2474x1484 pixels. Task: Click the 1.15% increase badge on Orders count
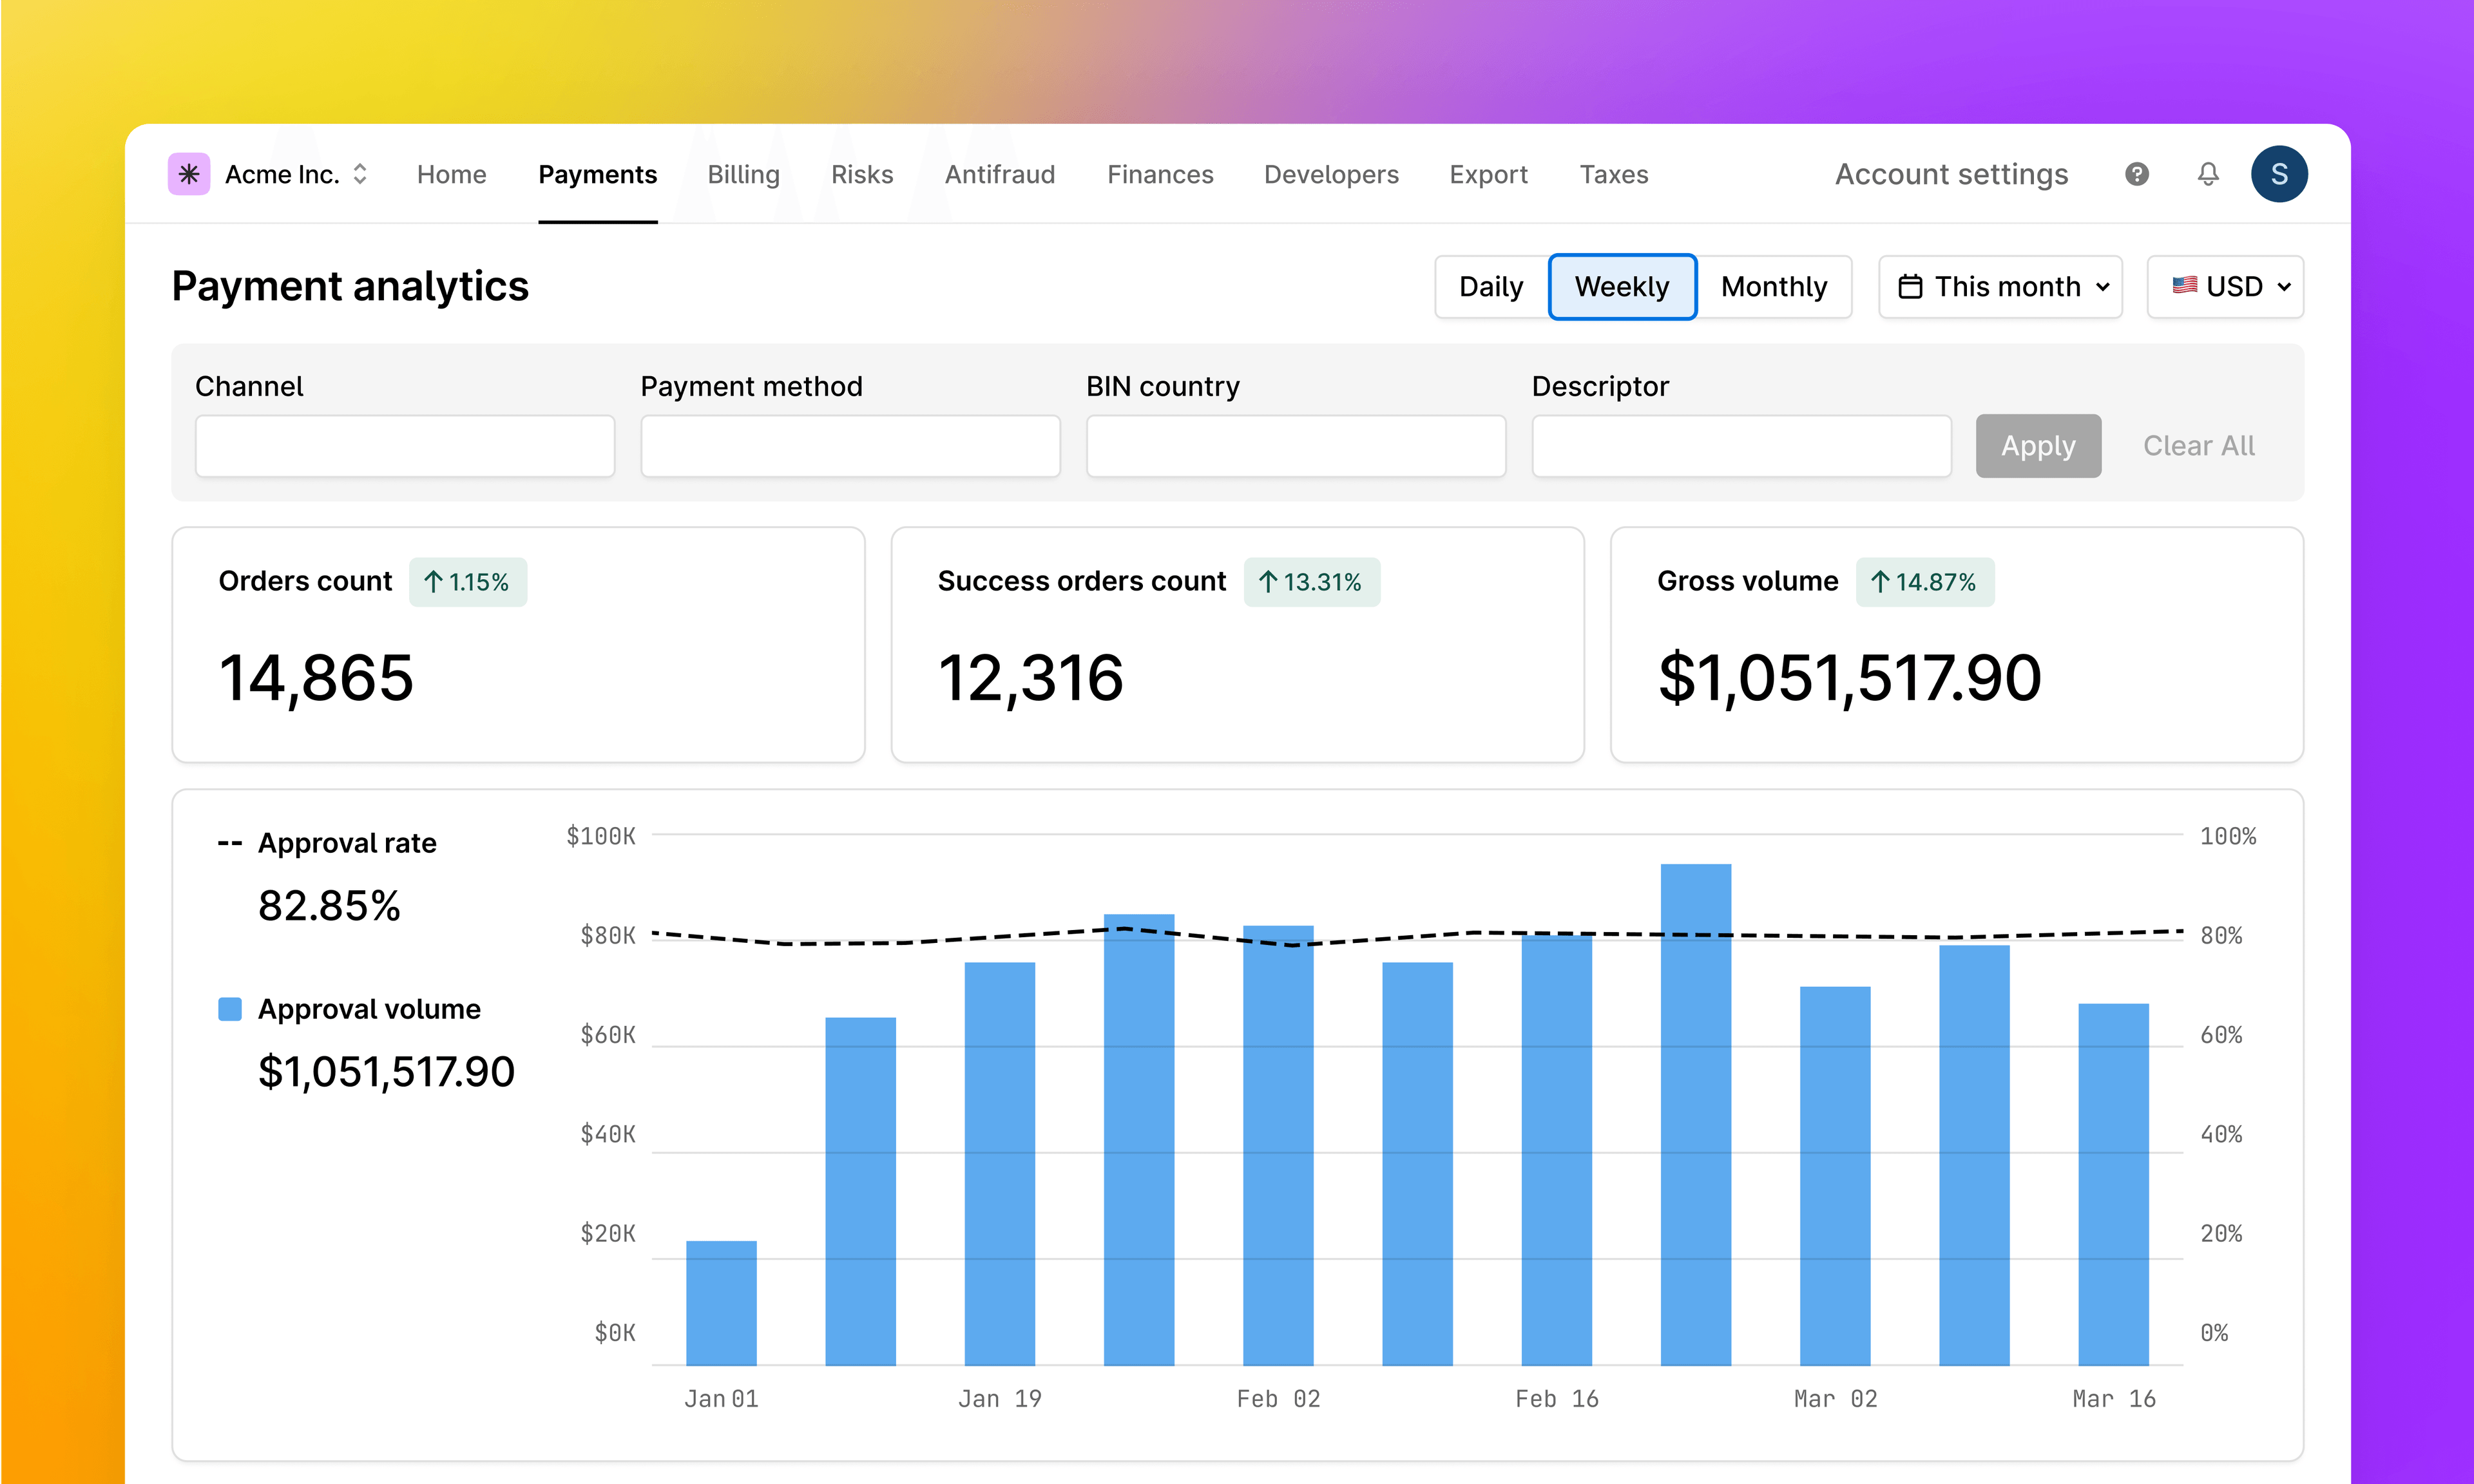467,581
